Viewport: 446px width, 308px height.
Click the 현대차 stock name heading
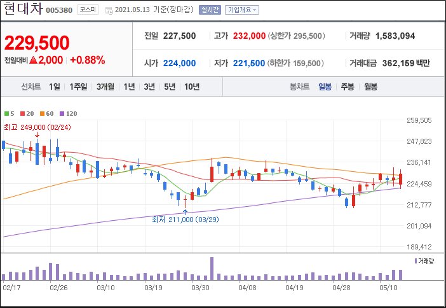24,8
